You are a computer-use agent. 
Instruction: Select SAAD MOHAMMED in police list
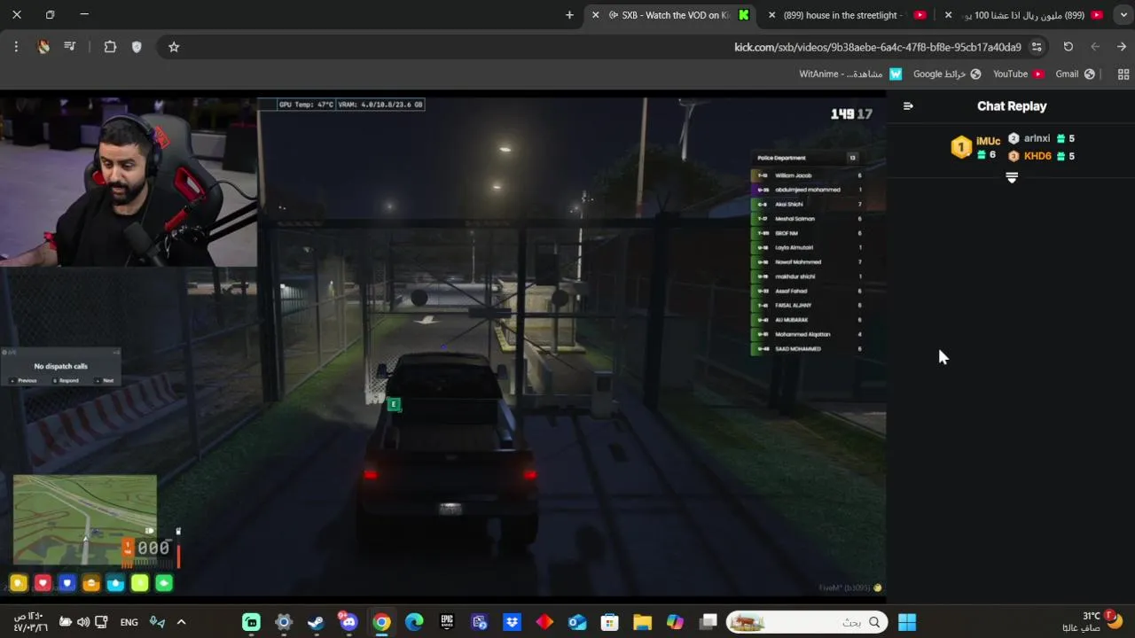[807, 348]
